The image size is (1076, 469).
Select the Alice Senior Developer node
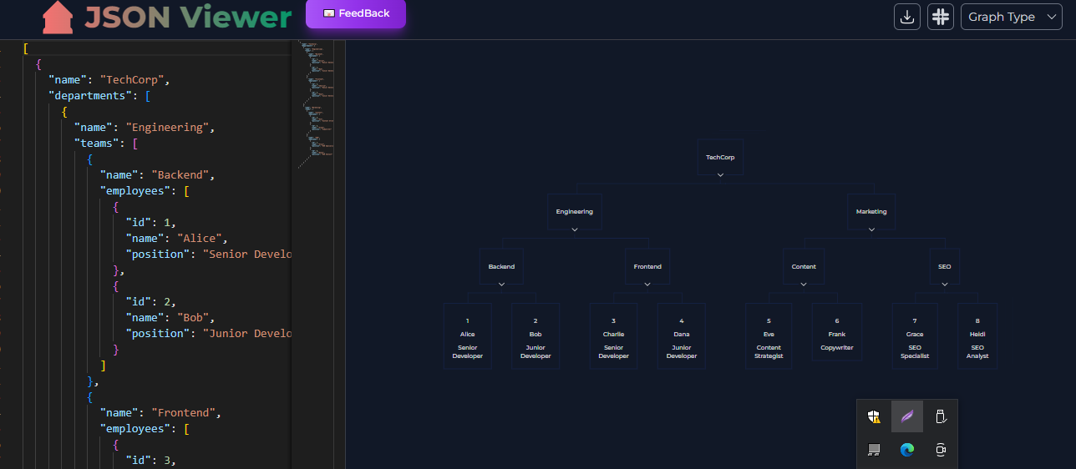[468, 336]
